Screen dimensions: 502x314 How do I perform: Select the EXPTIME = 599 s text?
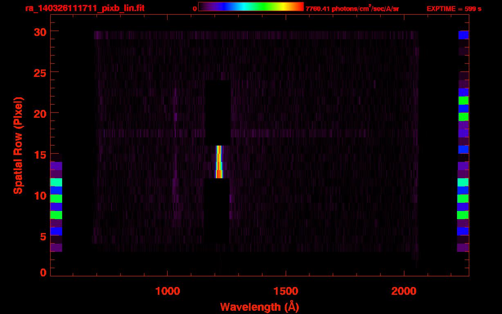coord(454,9)
